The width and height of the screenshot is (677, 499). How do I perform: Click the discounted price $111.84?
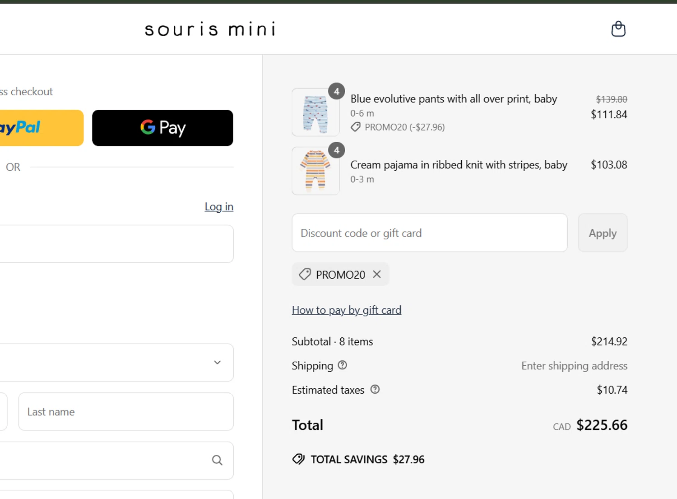pyautogui.click(x=609, y=114)
